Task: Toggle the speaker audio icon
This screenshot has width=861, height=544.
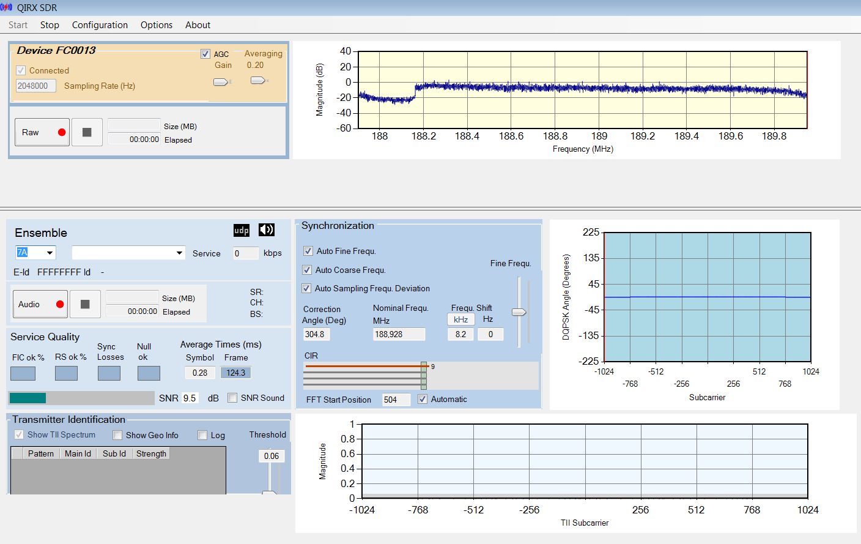Action: tap(266, 230)
